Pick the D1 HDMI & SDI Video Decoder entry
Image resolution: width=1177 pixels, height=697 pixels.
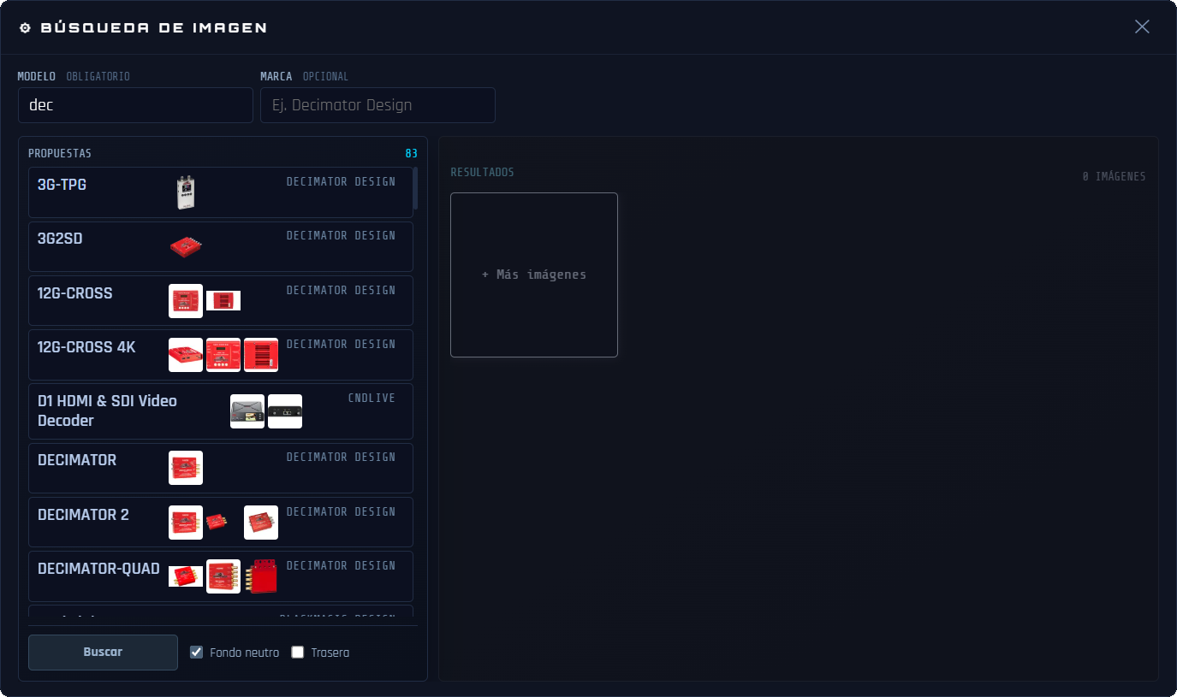click(221, 411)
